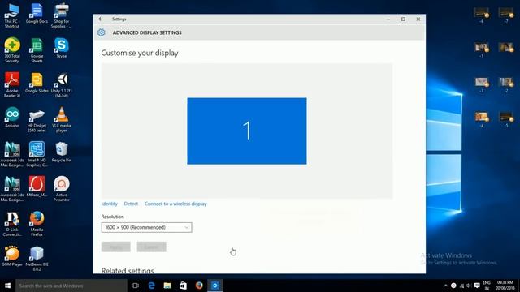Open the Store from the taskbar
The width and height of the screenshot is (520, 292).
183,286
